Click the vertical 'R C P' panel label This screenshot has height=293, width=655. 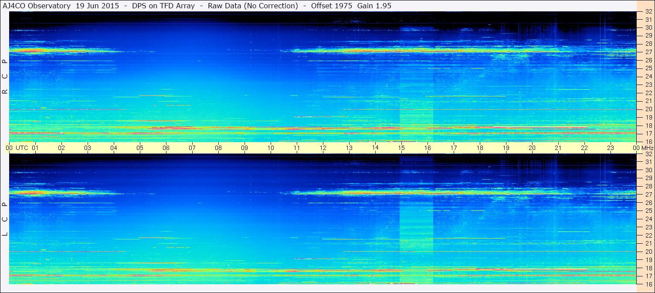click(5, 77)
